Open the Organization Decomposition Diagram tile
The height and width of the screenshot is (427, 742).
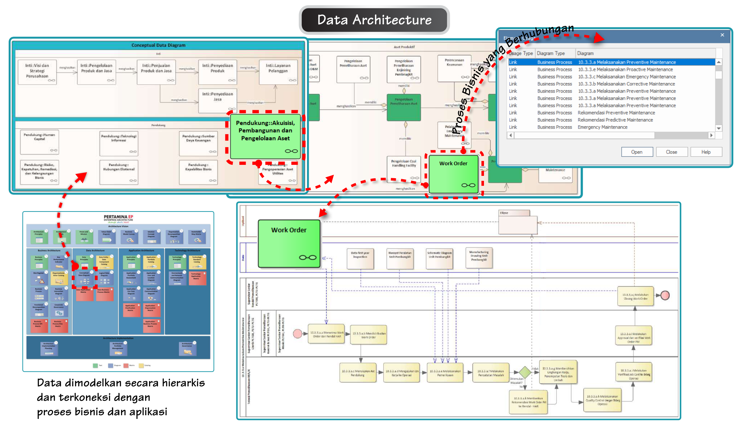(174, 236)
